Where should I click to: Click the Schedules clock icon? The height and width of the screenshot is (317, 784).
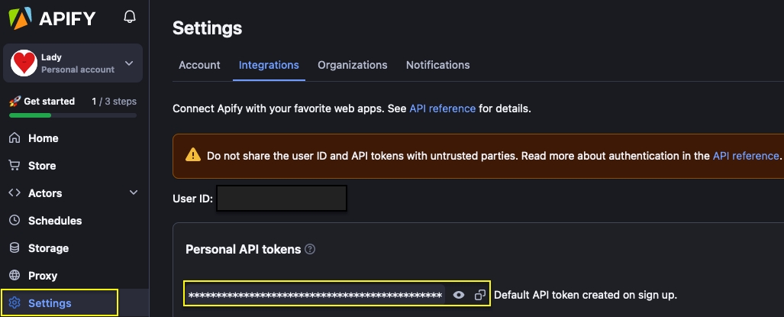pos(15,221)
